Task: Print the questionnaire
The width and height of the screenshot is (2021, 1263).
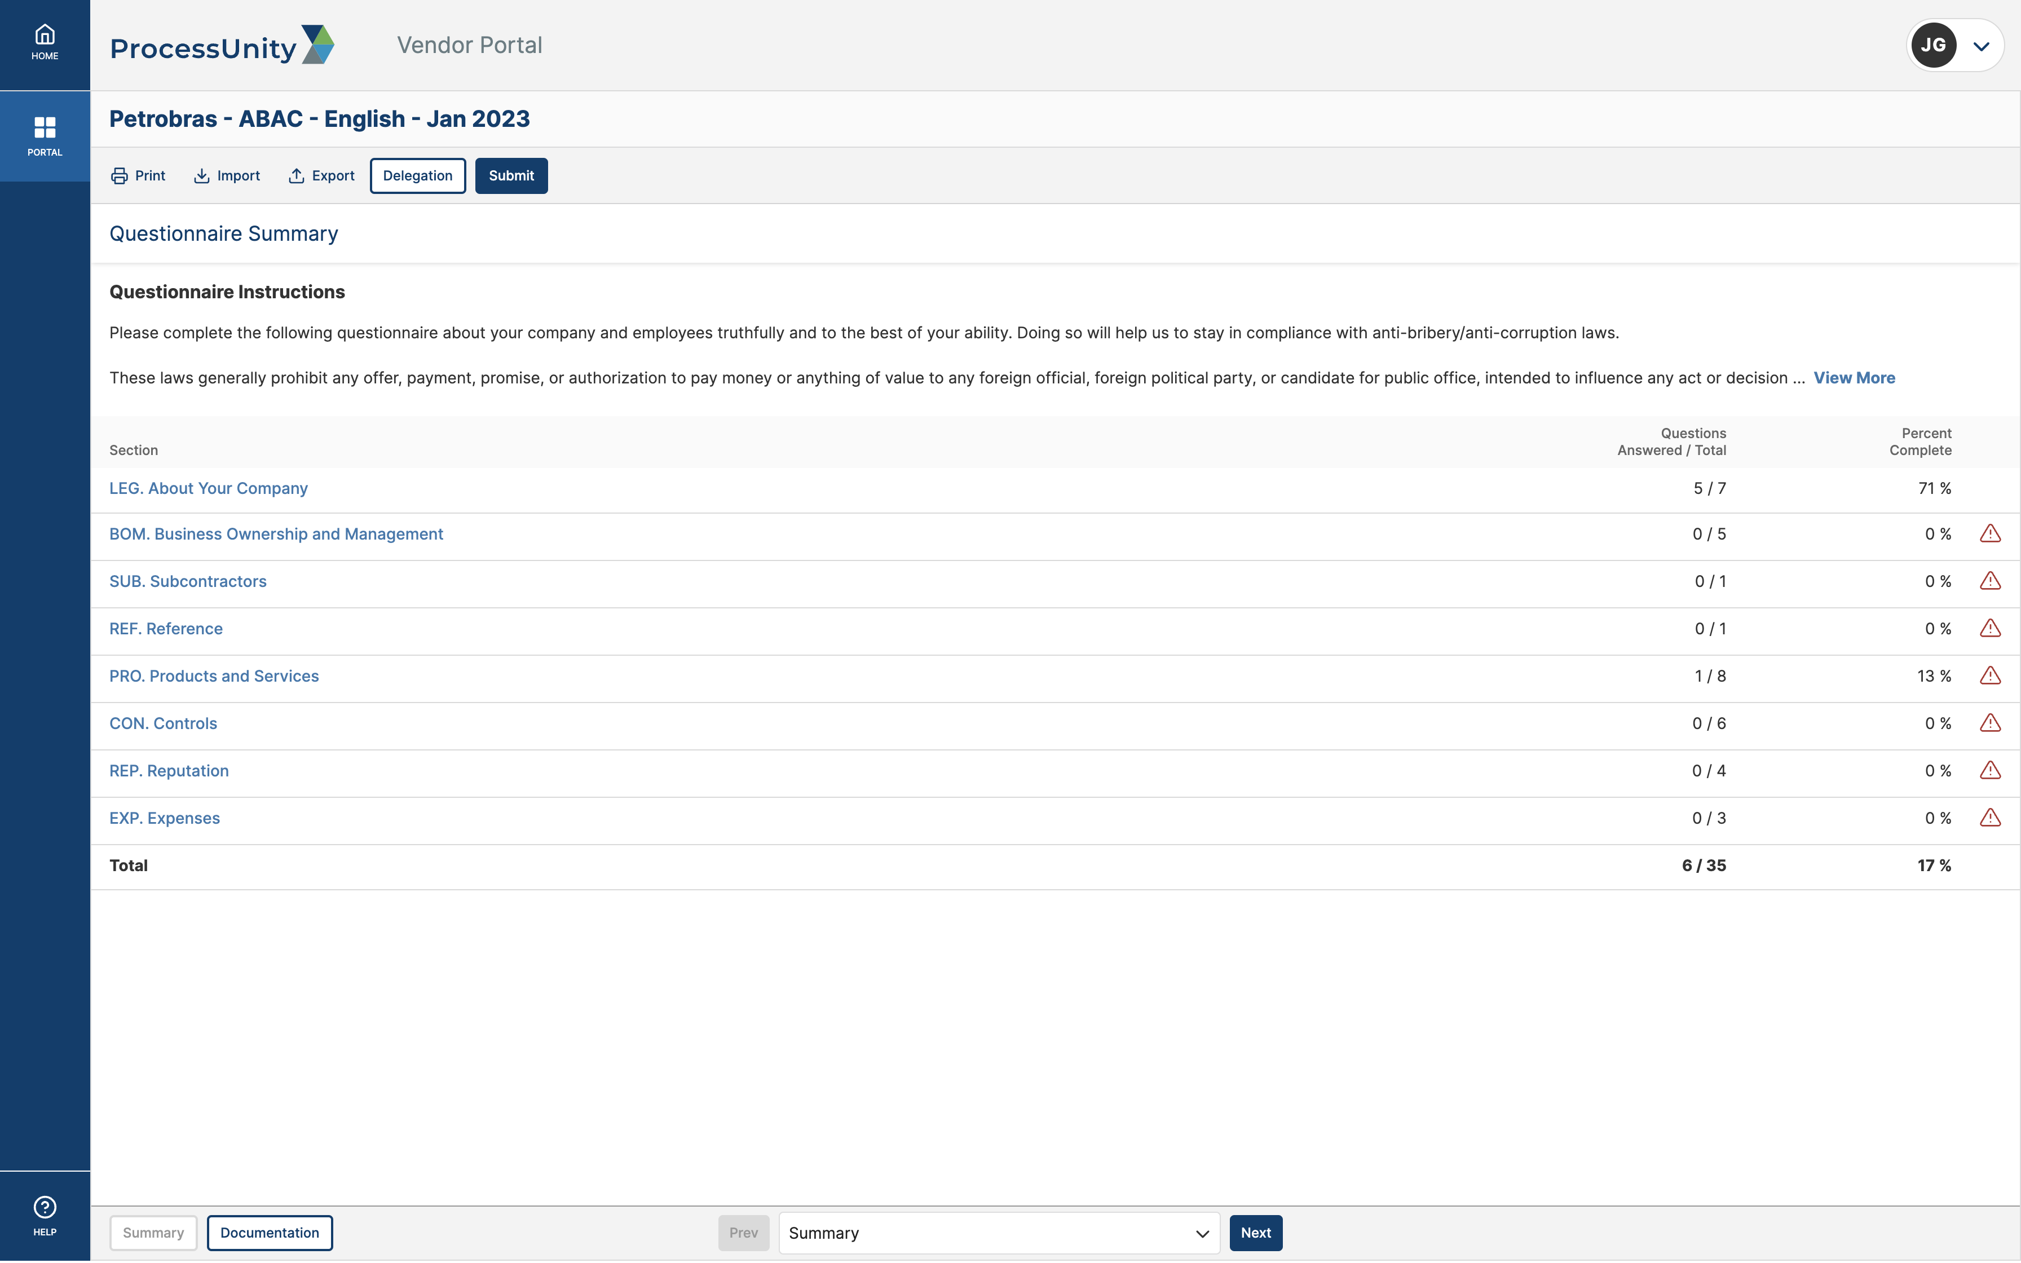Action: point(139,175)
